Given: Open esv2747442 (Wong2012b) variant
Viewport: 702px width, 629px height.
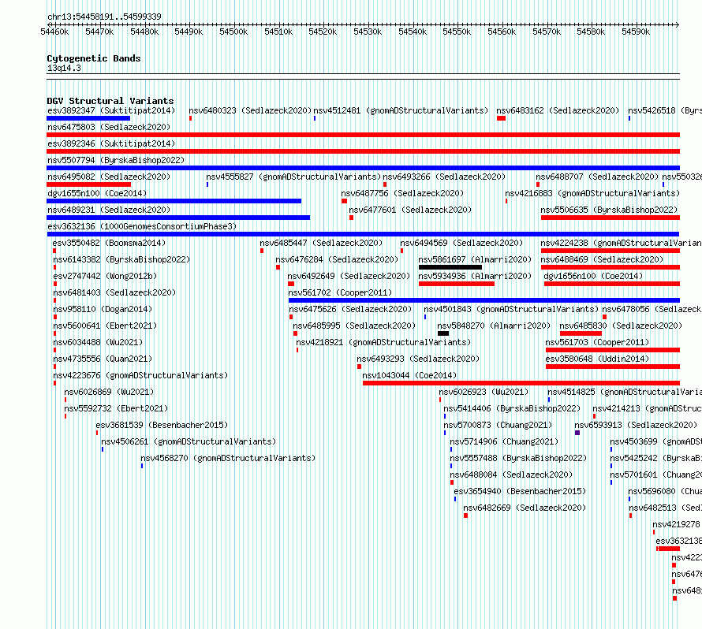Looking at the screenshot, I should [x=105, y=276].
